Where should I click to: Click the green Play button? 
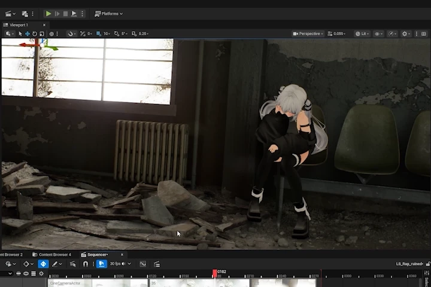coord(48,14)
